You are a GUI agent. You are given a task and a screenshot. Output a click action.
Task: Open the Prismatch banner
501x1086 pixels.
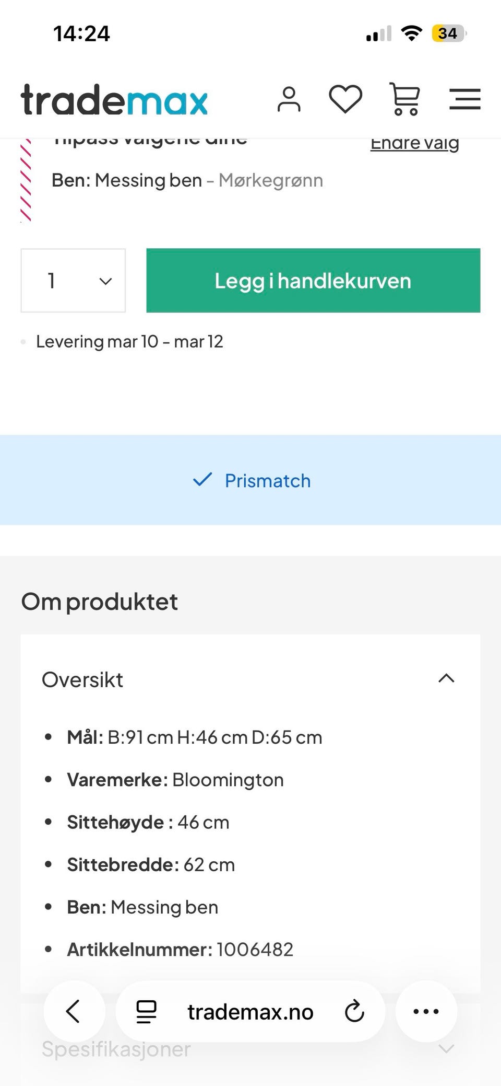coord(250,480)
